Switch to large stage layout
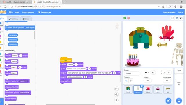The width and height of the screenshot is (186, 105). [177, 18]
